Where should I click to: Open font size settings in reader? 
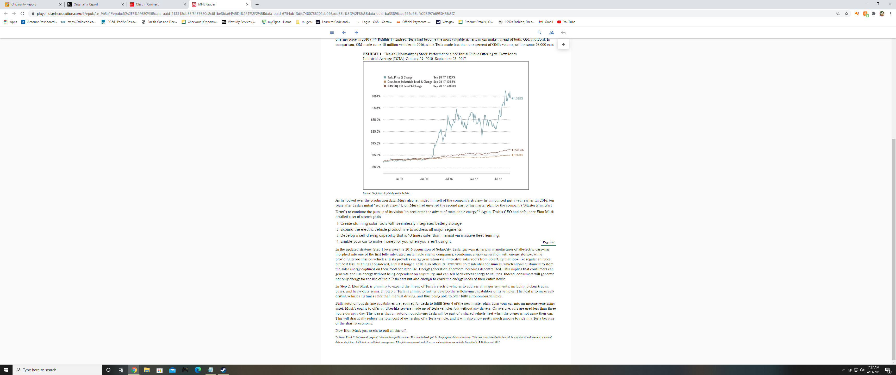[551, 32]
